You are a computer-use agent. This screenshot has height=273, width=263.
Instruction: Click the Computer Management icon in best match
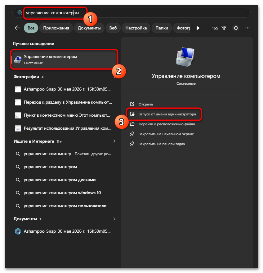[18, 60]
